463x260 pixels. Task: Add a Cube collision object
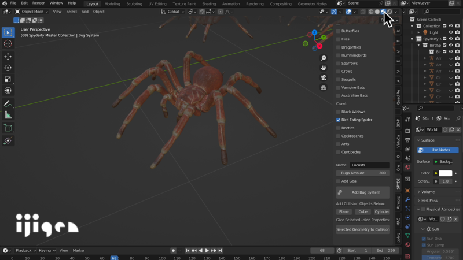[x=363, y=211]
